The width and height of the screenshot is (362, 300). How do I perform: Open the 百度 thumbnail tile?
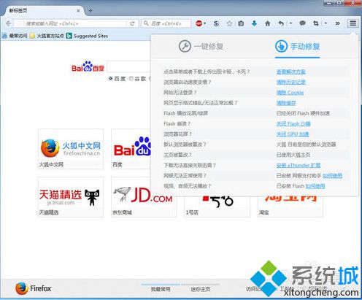point(131,149)
